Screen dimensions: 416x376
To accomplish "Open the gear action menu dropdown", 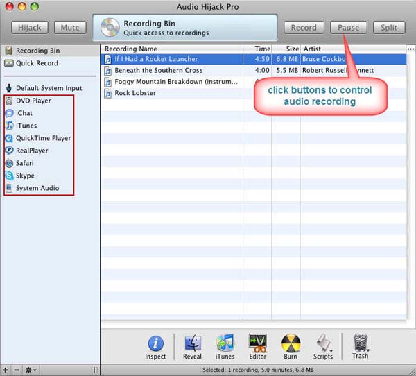I will pos(30,370).
